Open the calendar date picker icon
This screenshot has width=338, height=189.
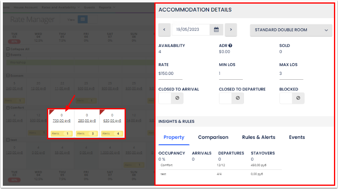pos(216,30)
